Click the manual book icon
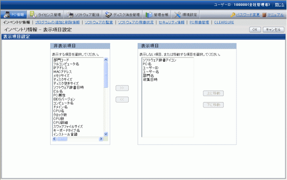Viewport: 287px width, 180px height. [x=264, y=15]
